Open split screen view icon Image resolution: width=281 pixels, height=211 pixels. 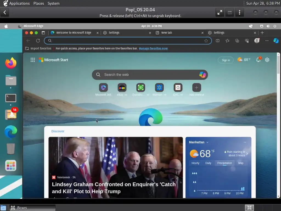click(218, 41)
